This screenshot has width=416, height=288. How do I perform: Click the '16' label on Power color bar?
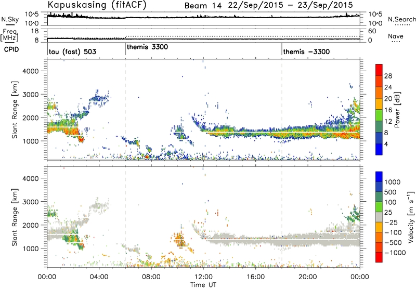[x=388, y=110]
